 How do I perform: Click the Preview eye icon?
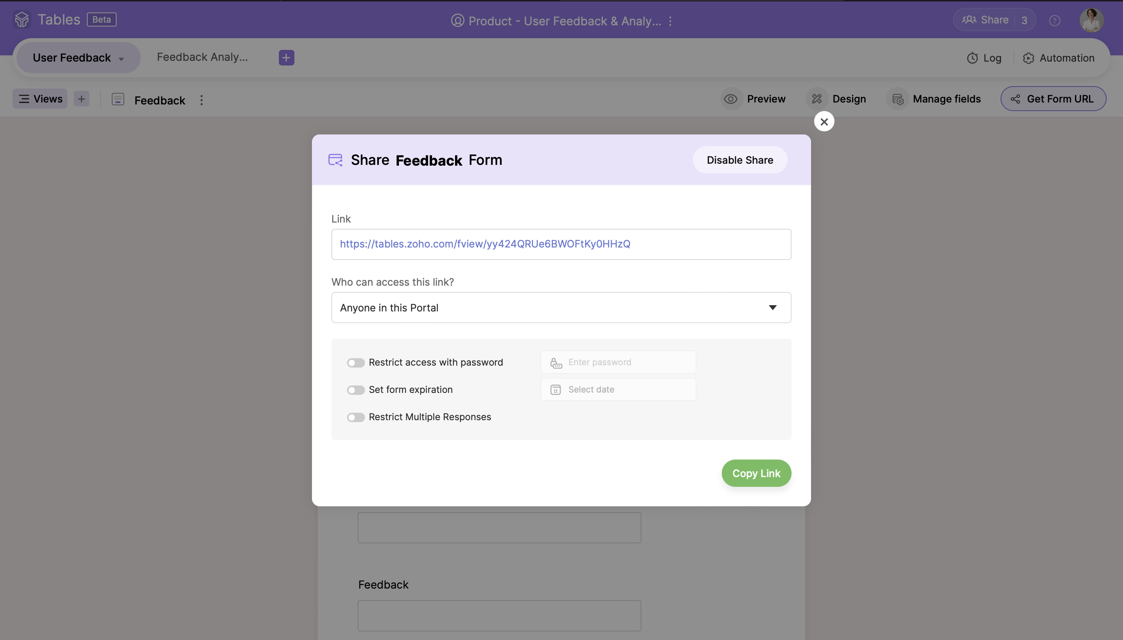(x=731, y=99)
